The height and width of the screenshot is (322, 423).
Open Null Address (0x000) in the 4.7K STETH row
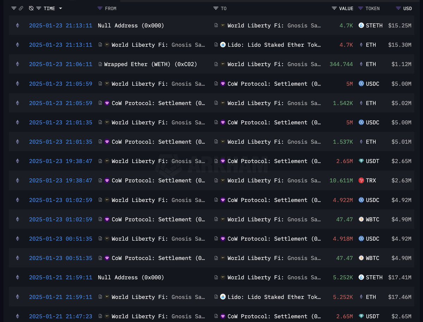point(131,25)
